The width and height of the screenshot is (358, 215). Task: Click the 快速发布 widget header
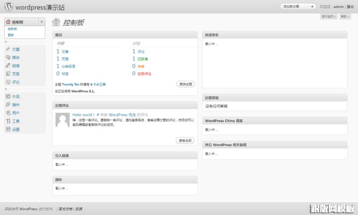pyautogui.click(x=275, y=34)
